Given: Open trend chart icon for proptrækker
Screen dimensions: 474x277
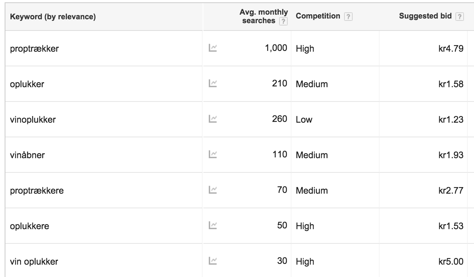Looking at the screenshot, I should pos(212,48).
